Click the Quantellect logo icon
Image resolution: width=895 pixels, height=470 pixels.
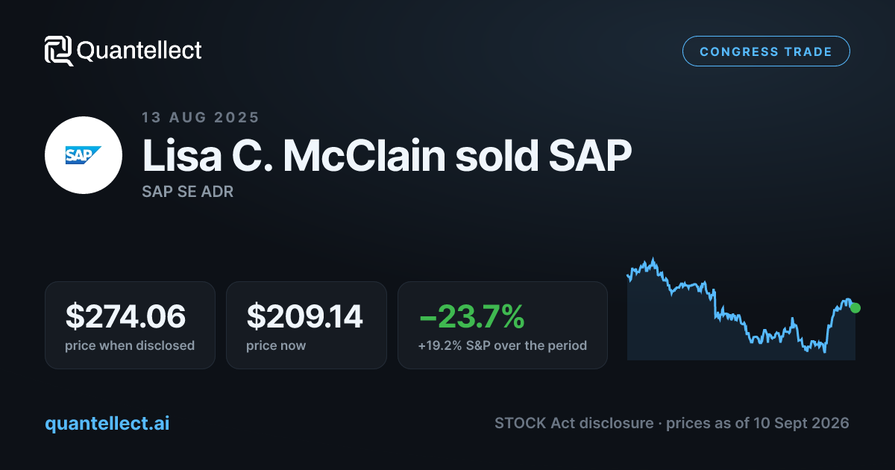coord(58,51)
